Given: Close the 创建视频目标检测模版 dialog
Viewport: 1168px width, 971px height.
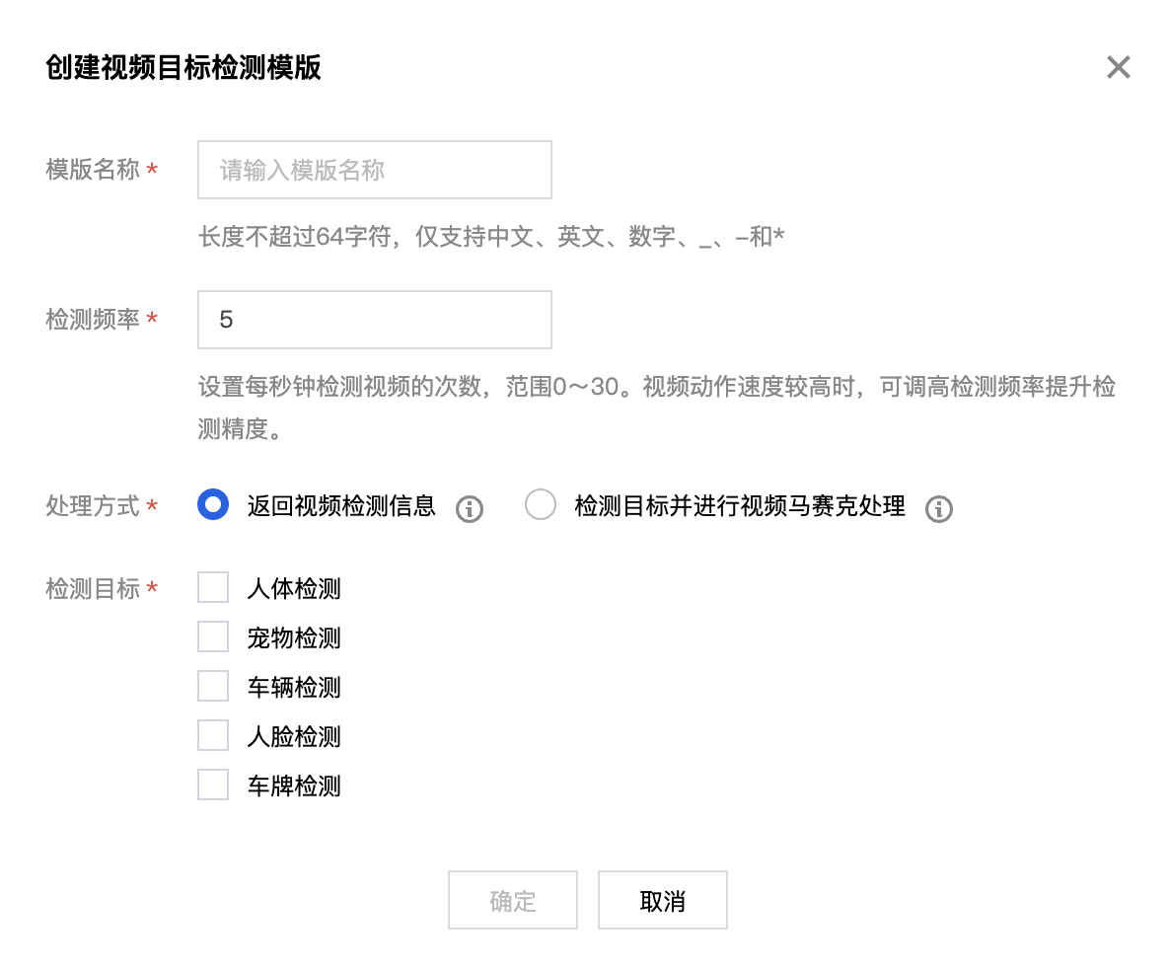Looking at the screenshot, I should [x=1118, y=67].
